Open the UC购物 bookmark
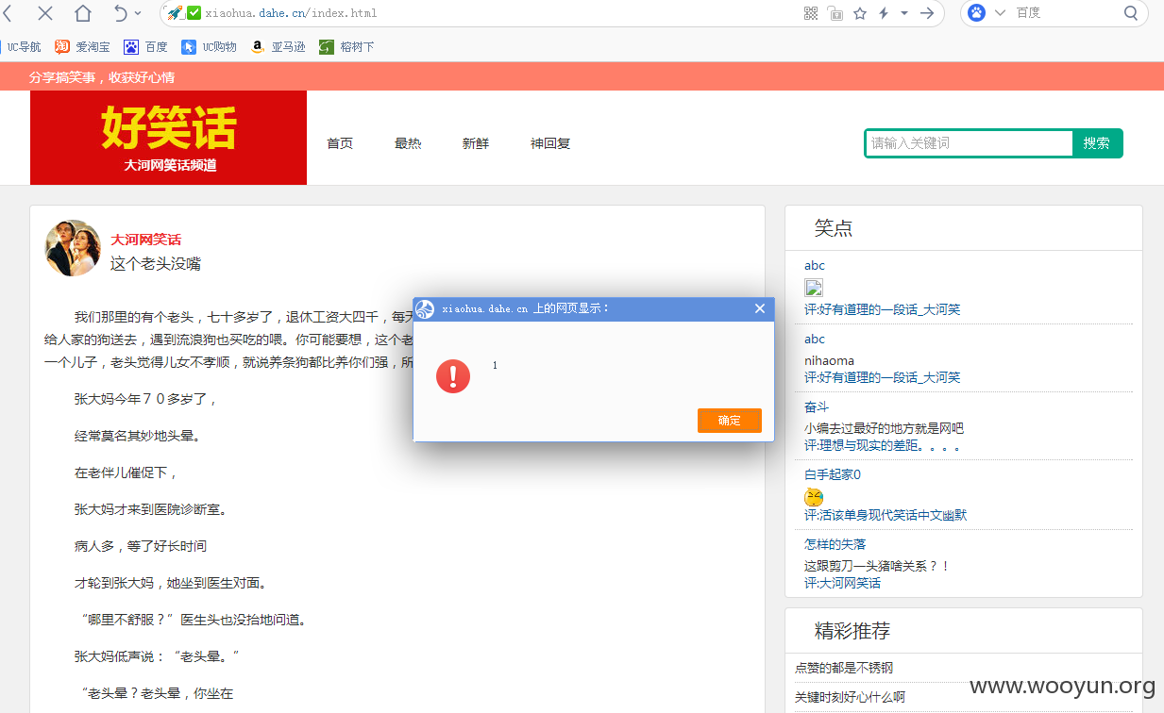This screenshot has height=713, width=1164. (x=209, y=46)
